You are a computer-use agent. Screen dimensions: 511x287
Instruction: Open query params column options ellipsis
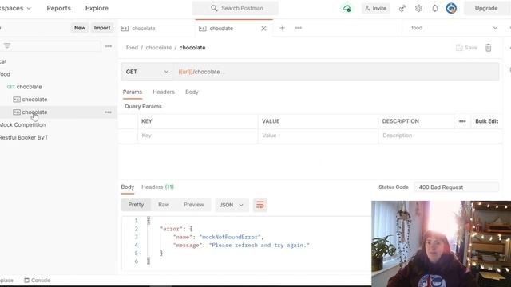[x=462, y=121]
